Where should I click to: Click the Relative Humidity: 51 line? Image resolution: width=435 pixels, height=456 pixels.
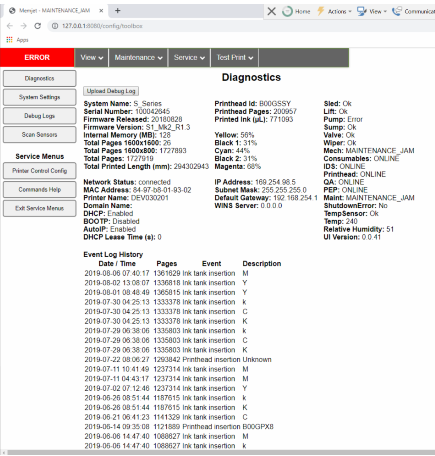click(359, 229)
